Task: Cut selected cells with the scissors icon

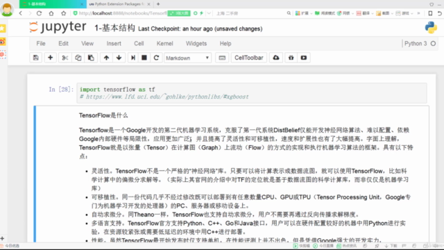Action: click(x=65, y=58)
